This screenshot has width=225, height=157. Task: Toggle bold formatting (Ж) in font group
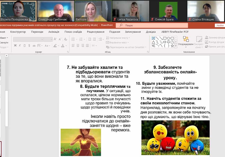coord(15,46)
